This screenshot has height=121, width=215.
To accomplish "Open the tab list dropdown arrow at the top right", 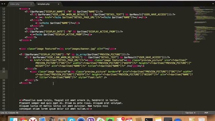I will (213, 4).
